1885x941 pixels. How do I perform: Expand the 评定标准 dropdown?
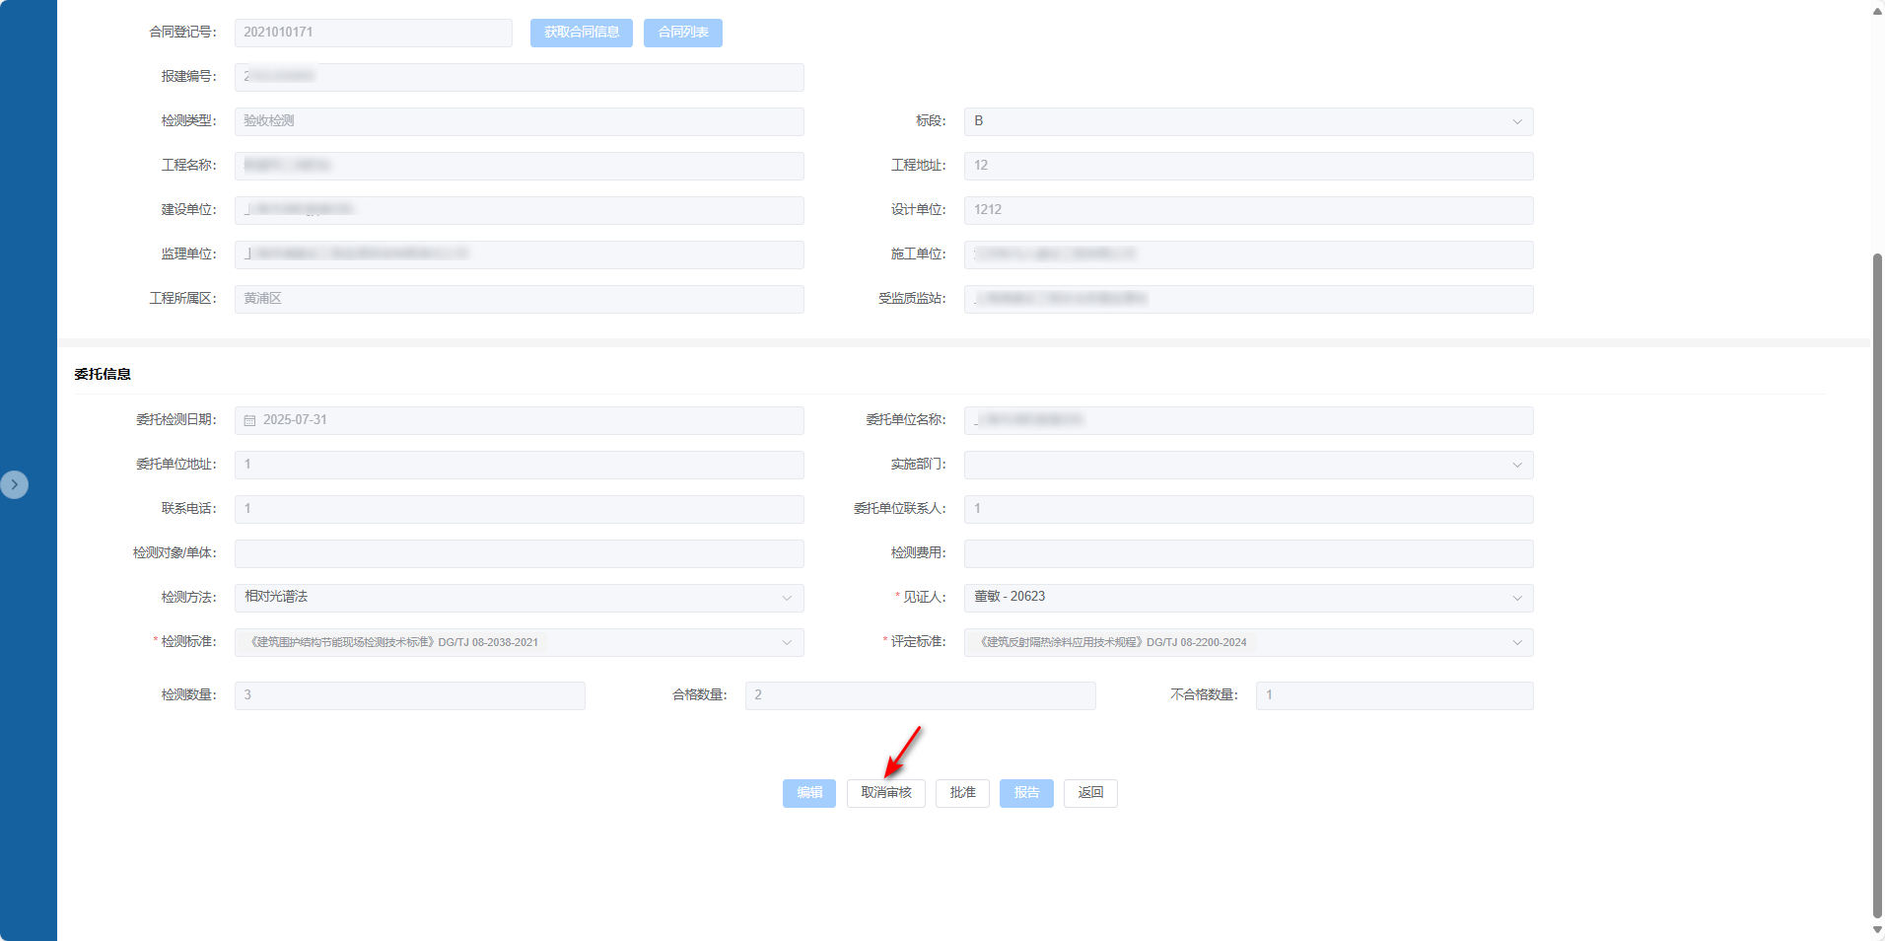pos(1516,642)
